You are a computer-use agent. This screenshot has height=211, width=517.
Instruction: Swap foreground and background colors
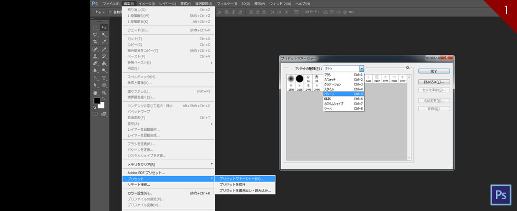103,99
